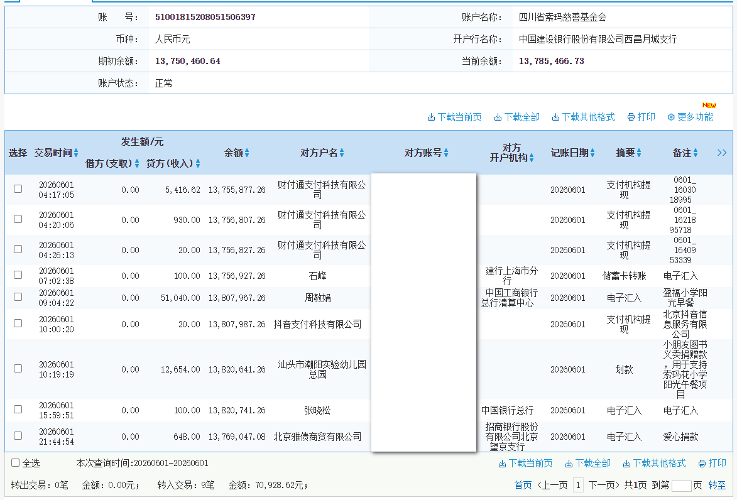Sort by 贷方(收入) using its sort arrows
Viewport: 737px width, 500px height.
coord(198,163)
